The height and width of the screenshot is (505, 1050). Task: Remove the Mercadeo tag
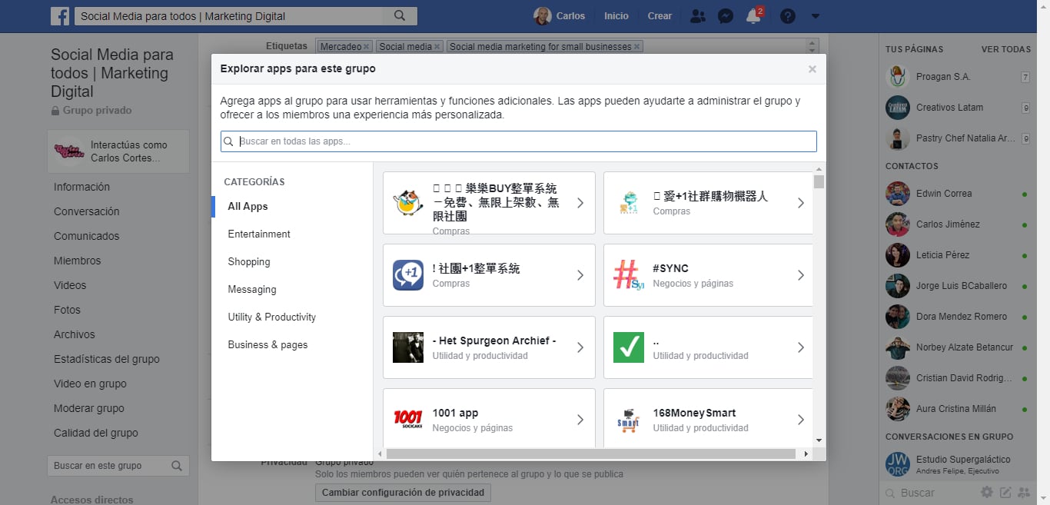point(367,47)
